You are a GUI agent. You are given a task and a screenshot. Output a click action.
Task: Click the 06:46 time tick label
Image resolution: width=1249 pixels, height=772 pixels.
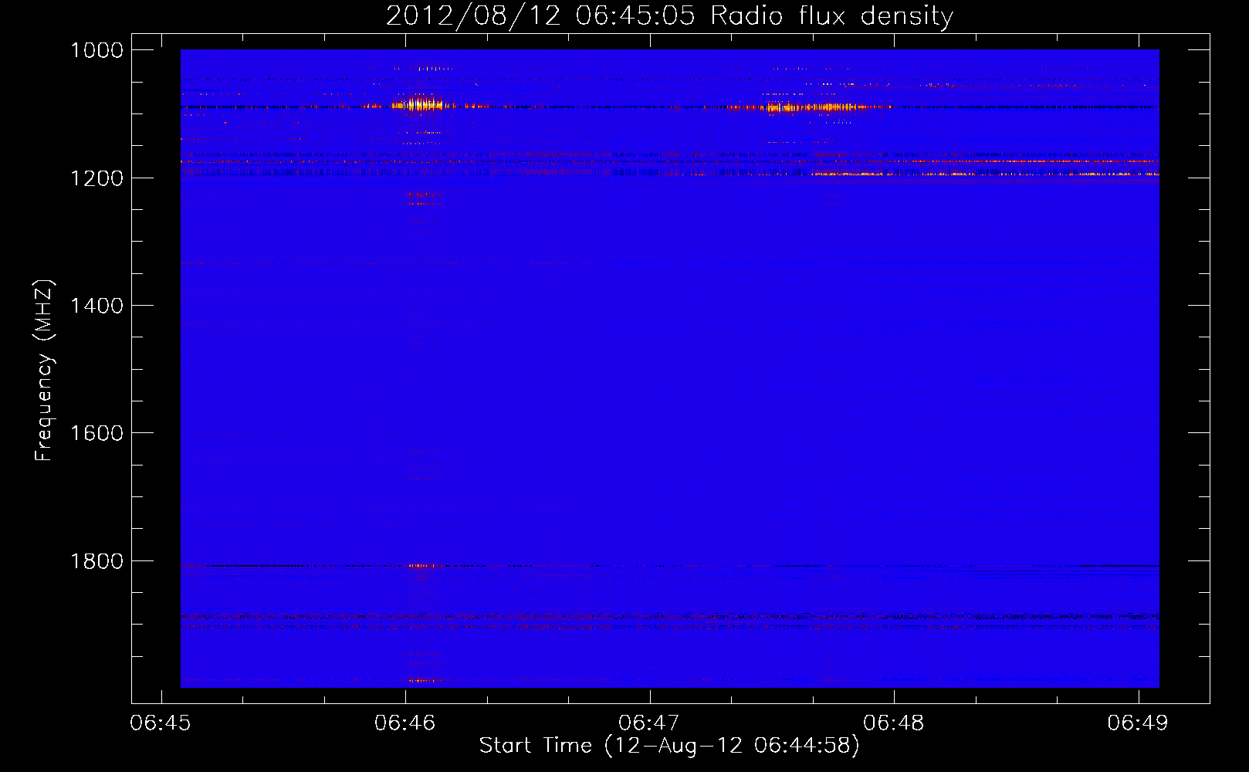point(405,723)
